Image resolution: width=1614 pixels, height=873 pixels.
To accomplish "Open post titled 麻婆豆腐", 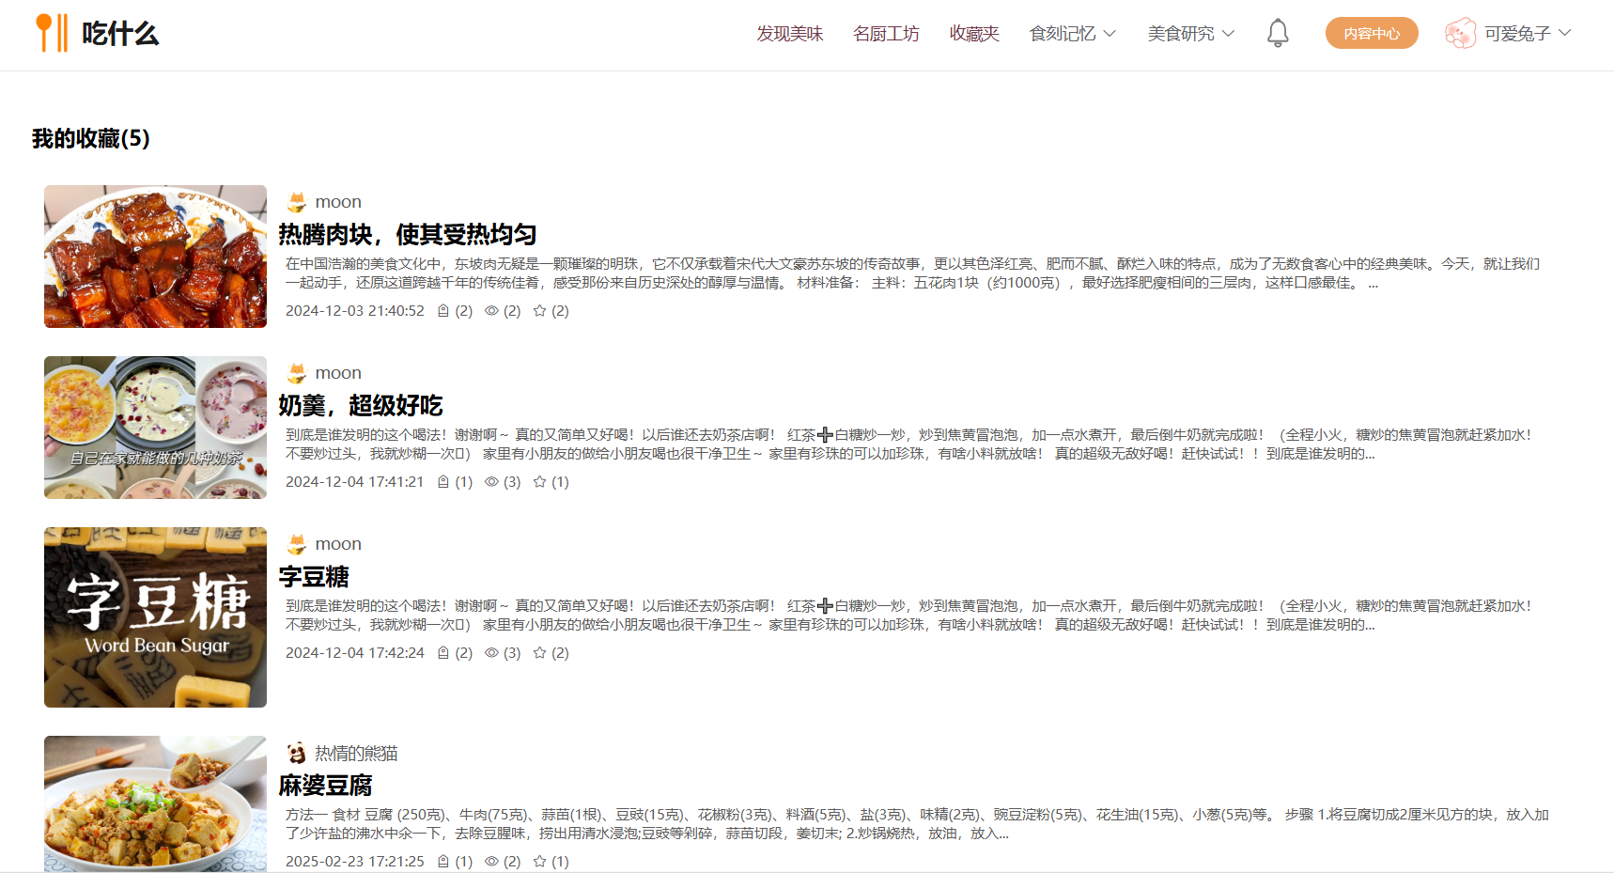I will [325, 786].
